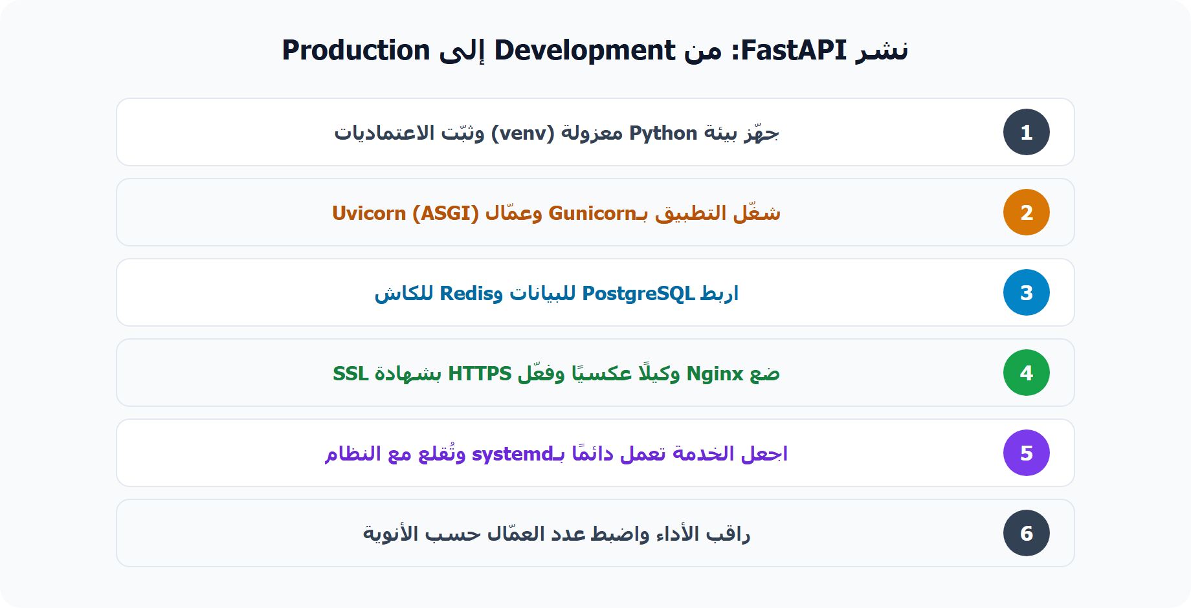This screenshot has height=608, width=1191.
Task: Click the orange step number 2 circle
Action: coord(1026,212)
